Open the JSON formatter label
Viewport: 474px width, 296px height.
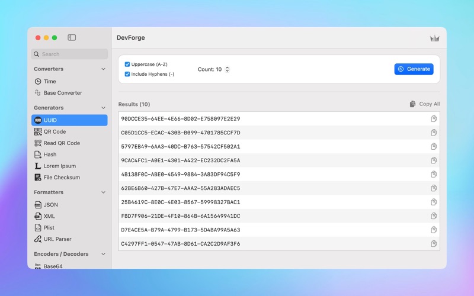click(x=51, y=204)
